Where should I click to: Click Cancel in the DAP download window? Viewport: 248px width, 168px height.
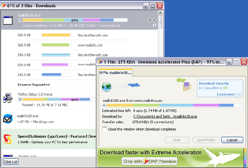pyautogui.click(x=232, y=140)
